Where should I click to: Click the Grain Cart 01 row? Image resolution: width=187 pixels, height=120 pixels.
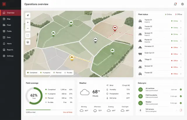coord(160,54)
